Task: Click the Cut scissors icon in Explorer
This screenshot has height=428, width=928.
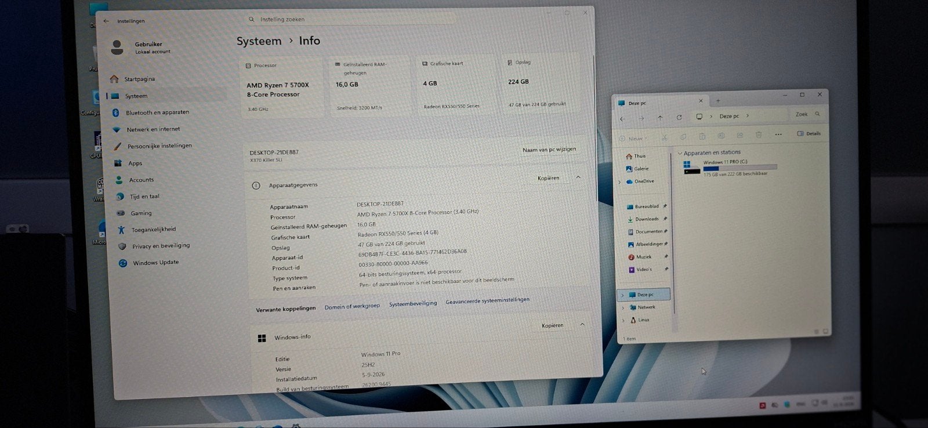Action: (x=664, y=137)
